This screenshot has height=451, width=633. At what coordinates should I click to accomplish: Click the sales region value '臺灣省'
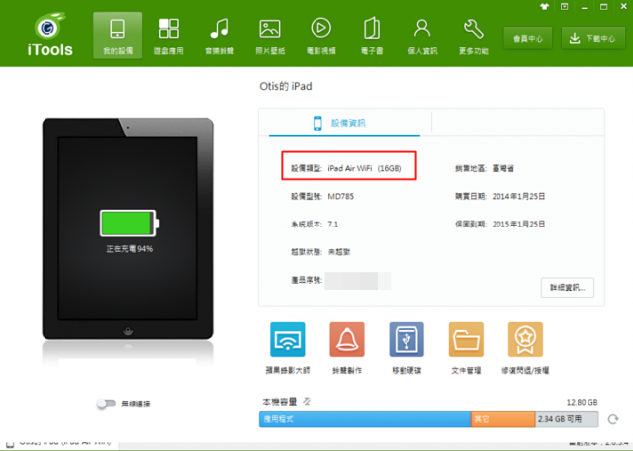[x=503, y=168]
